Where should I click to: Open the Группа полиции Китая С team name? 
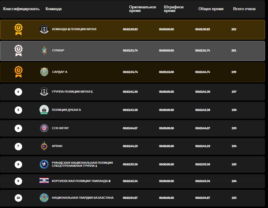[x=72, y=92]
